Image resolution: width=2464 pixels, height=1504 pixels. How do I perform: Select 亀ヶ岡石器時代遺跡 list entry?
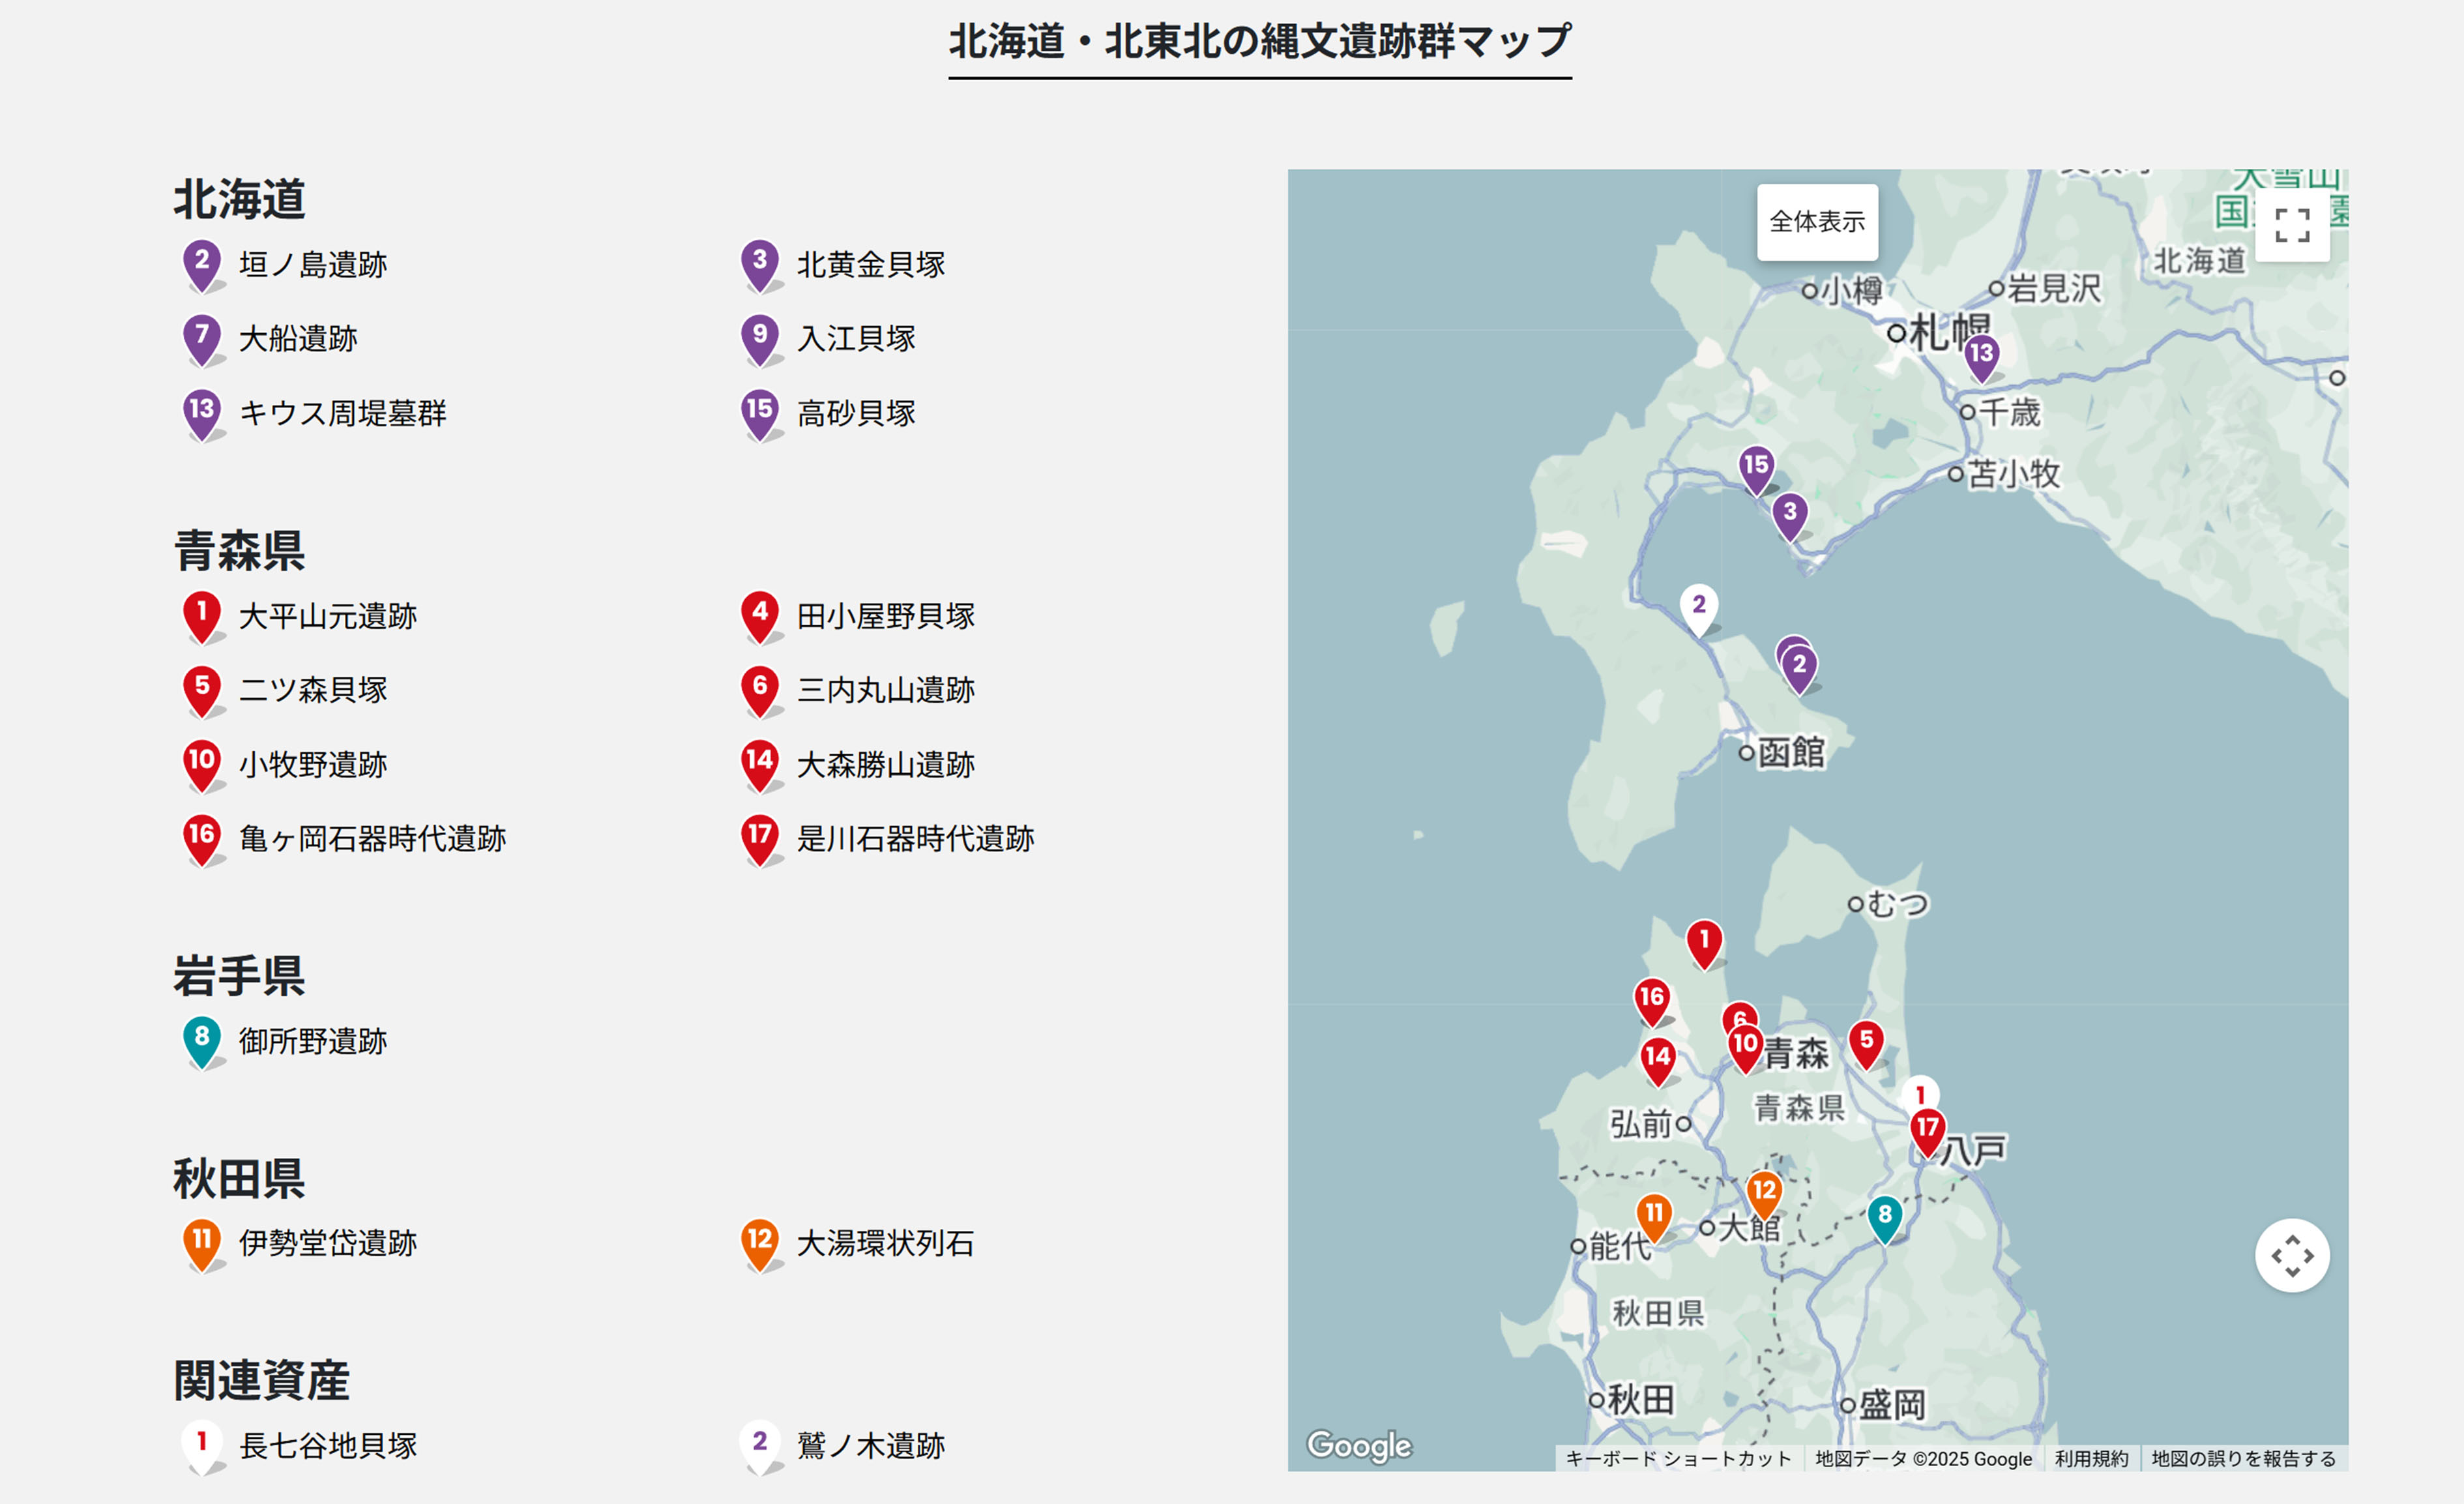[x=372, y=839]
